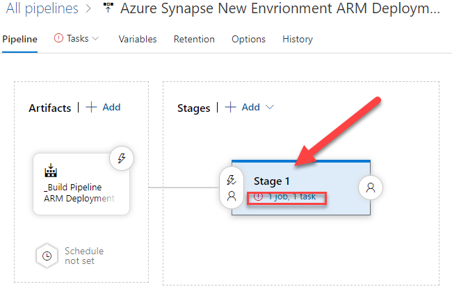Screen dimensions: 452x289
Task: Click the Tasks tab warning icon
Action: tap(59, 39)
